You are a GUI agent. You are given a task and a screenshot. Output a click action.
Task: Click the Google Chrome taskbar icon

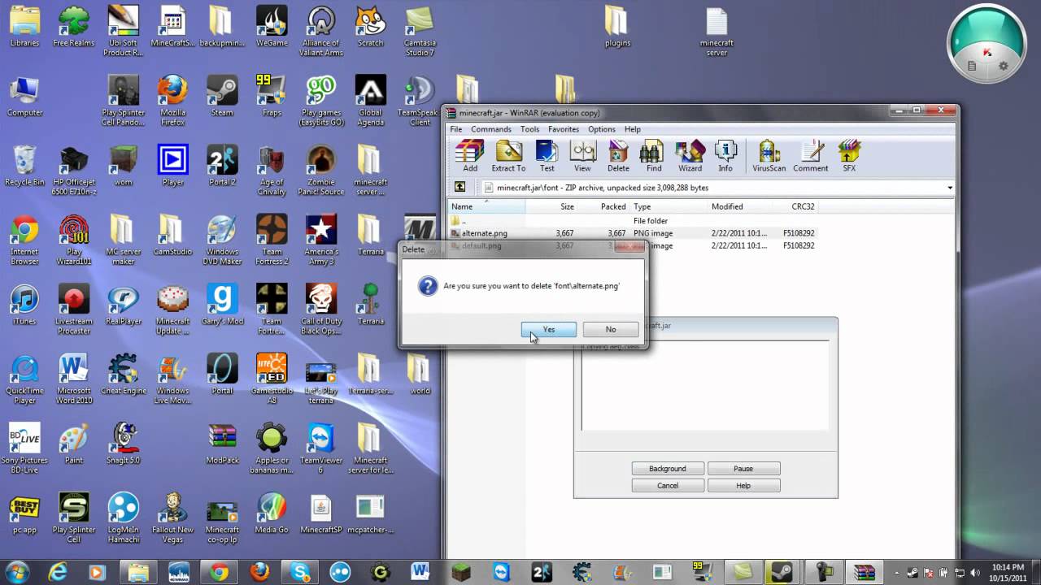[219, 572]
